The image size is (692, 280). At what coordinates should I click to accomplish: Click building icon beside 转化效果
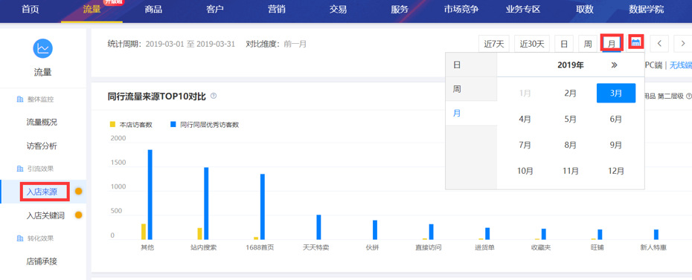(19, 238)
